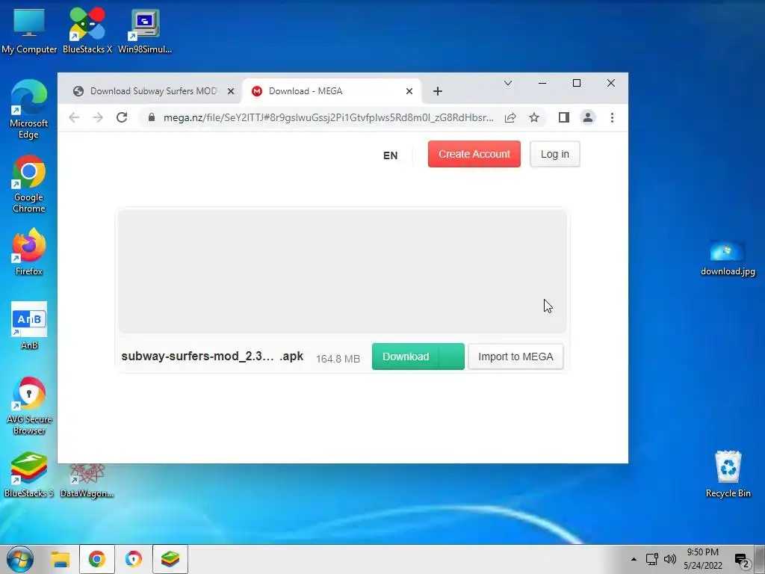Open AVG Secure Browser desktop shortcut
765x574 pixels.
pyautogui.click(x=29, y=405)
